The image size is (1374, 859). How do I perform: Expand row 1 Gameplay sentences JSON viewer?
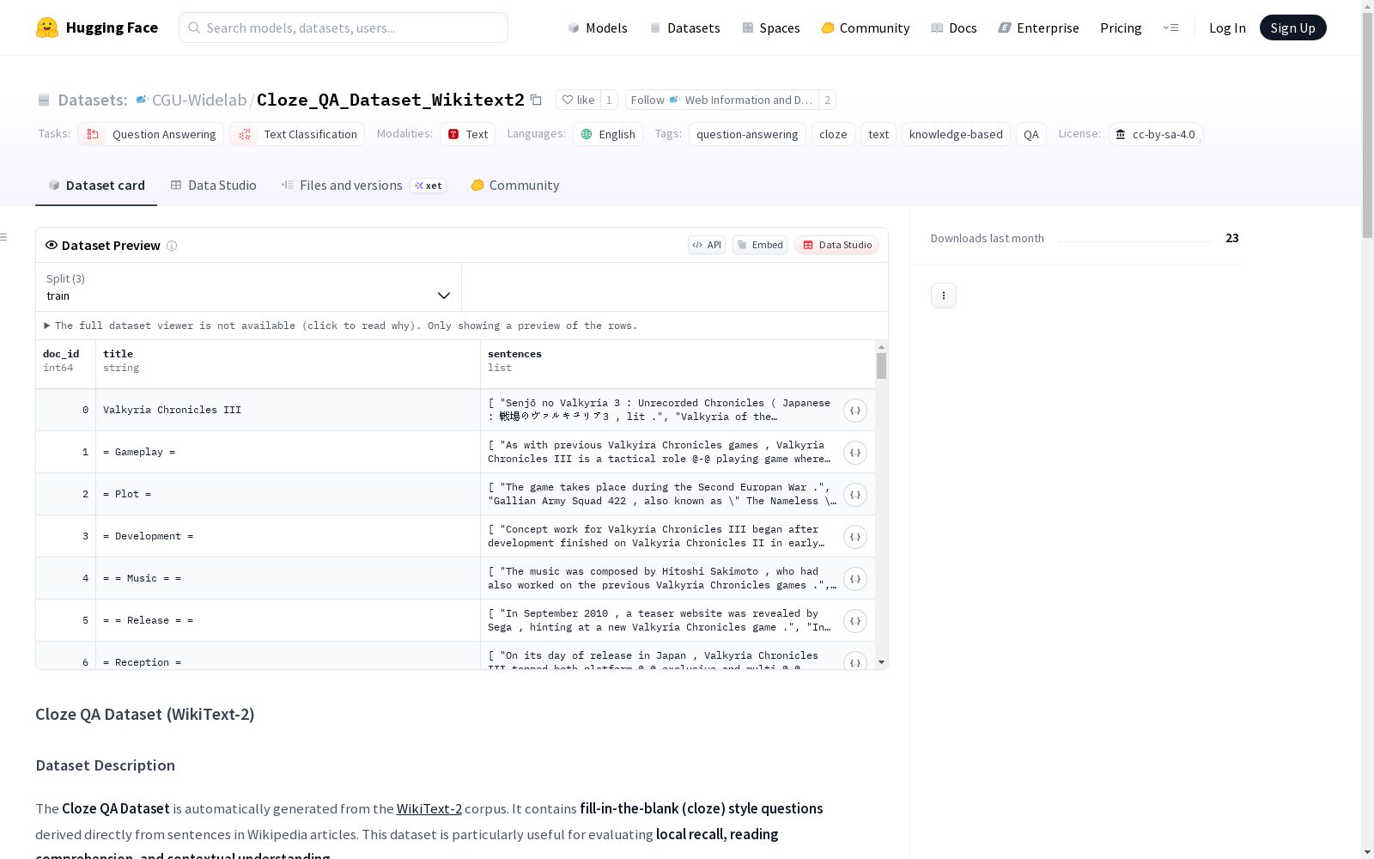pos(855,453)
